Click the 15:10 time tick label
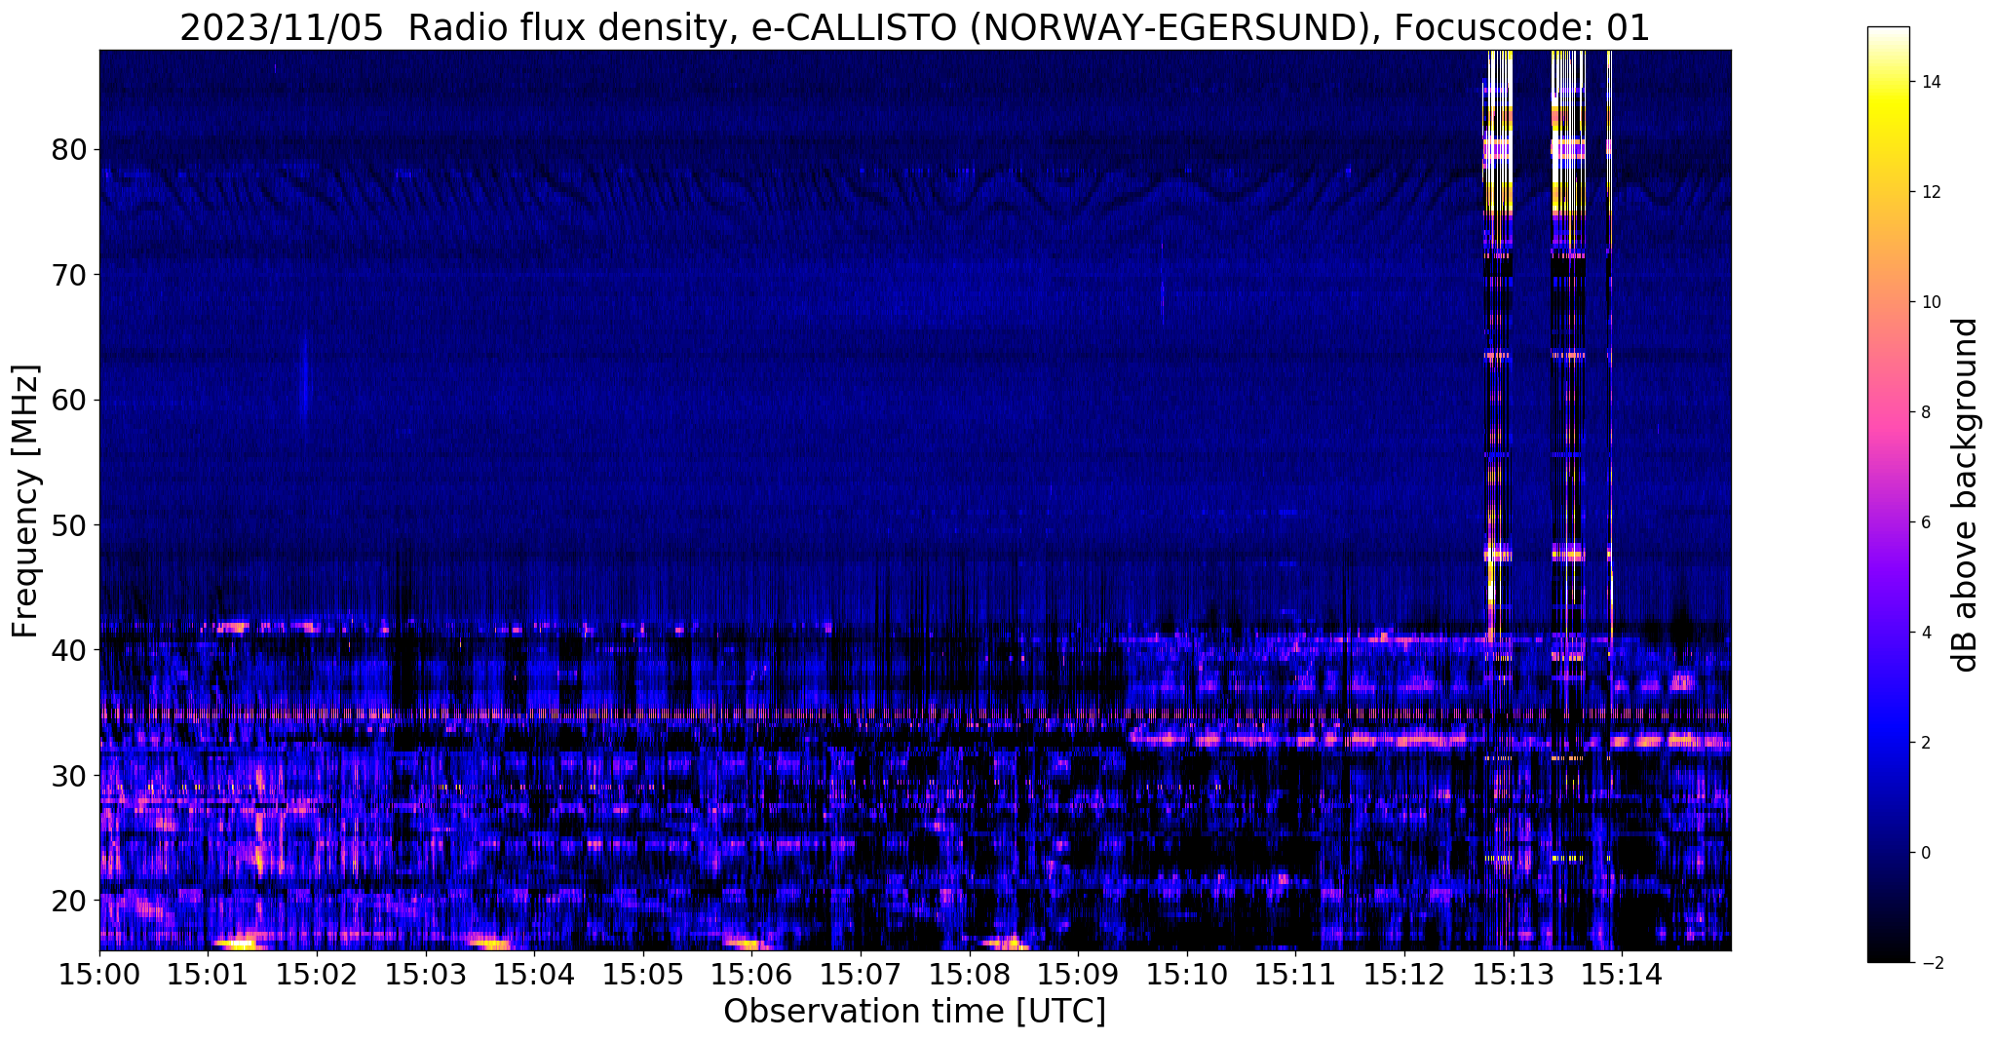The image size is (1995, 1040). coord(1187,975)
